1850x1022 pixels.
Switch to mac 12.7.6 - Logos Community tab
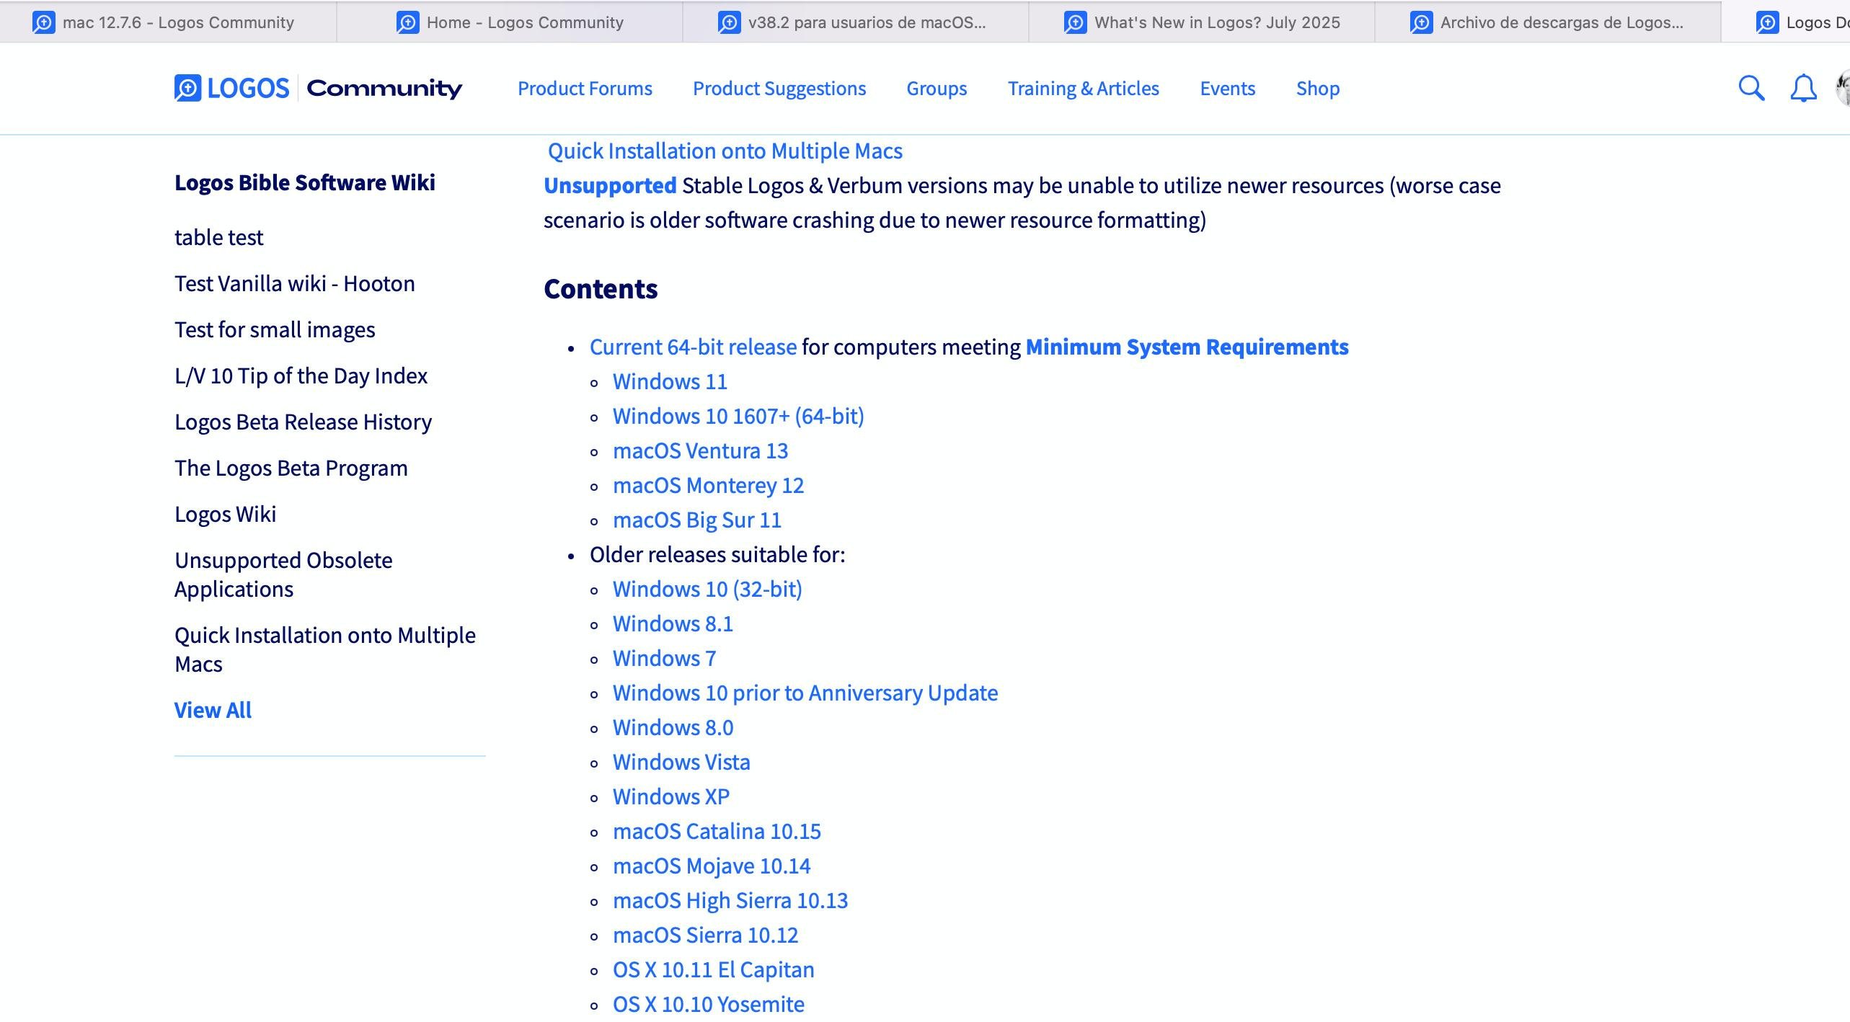coord(168,22)
